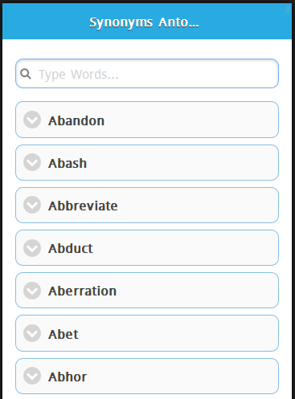The image size is (295, 399).
Task: Select the Aberration label text
Action: (x=82, y=291)
